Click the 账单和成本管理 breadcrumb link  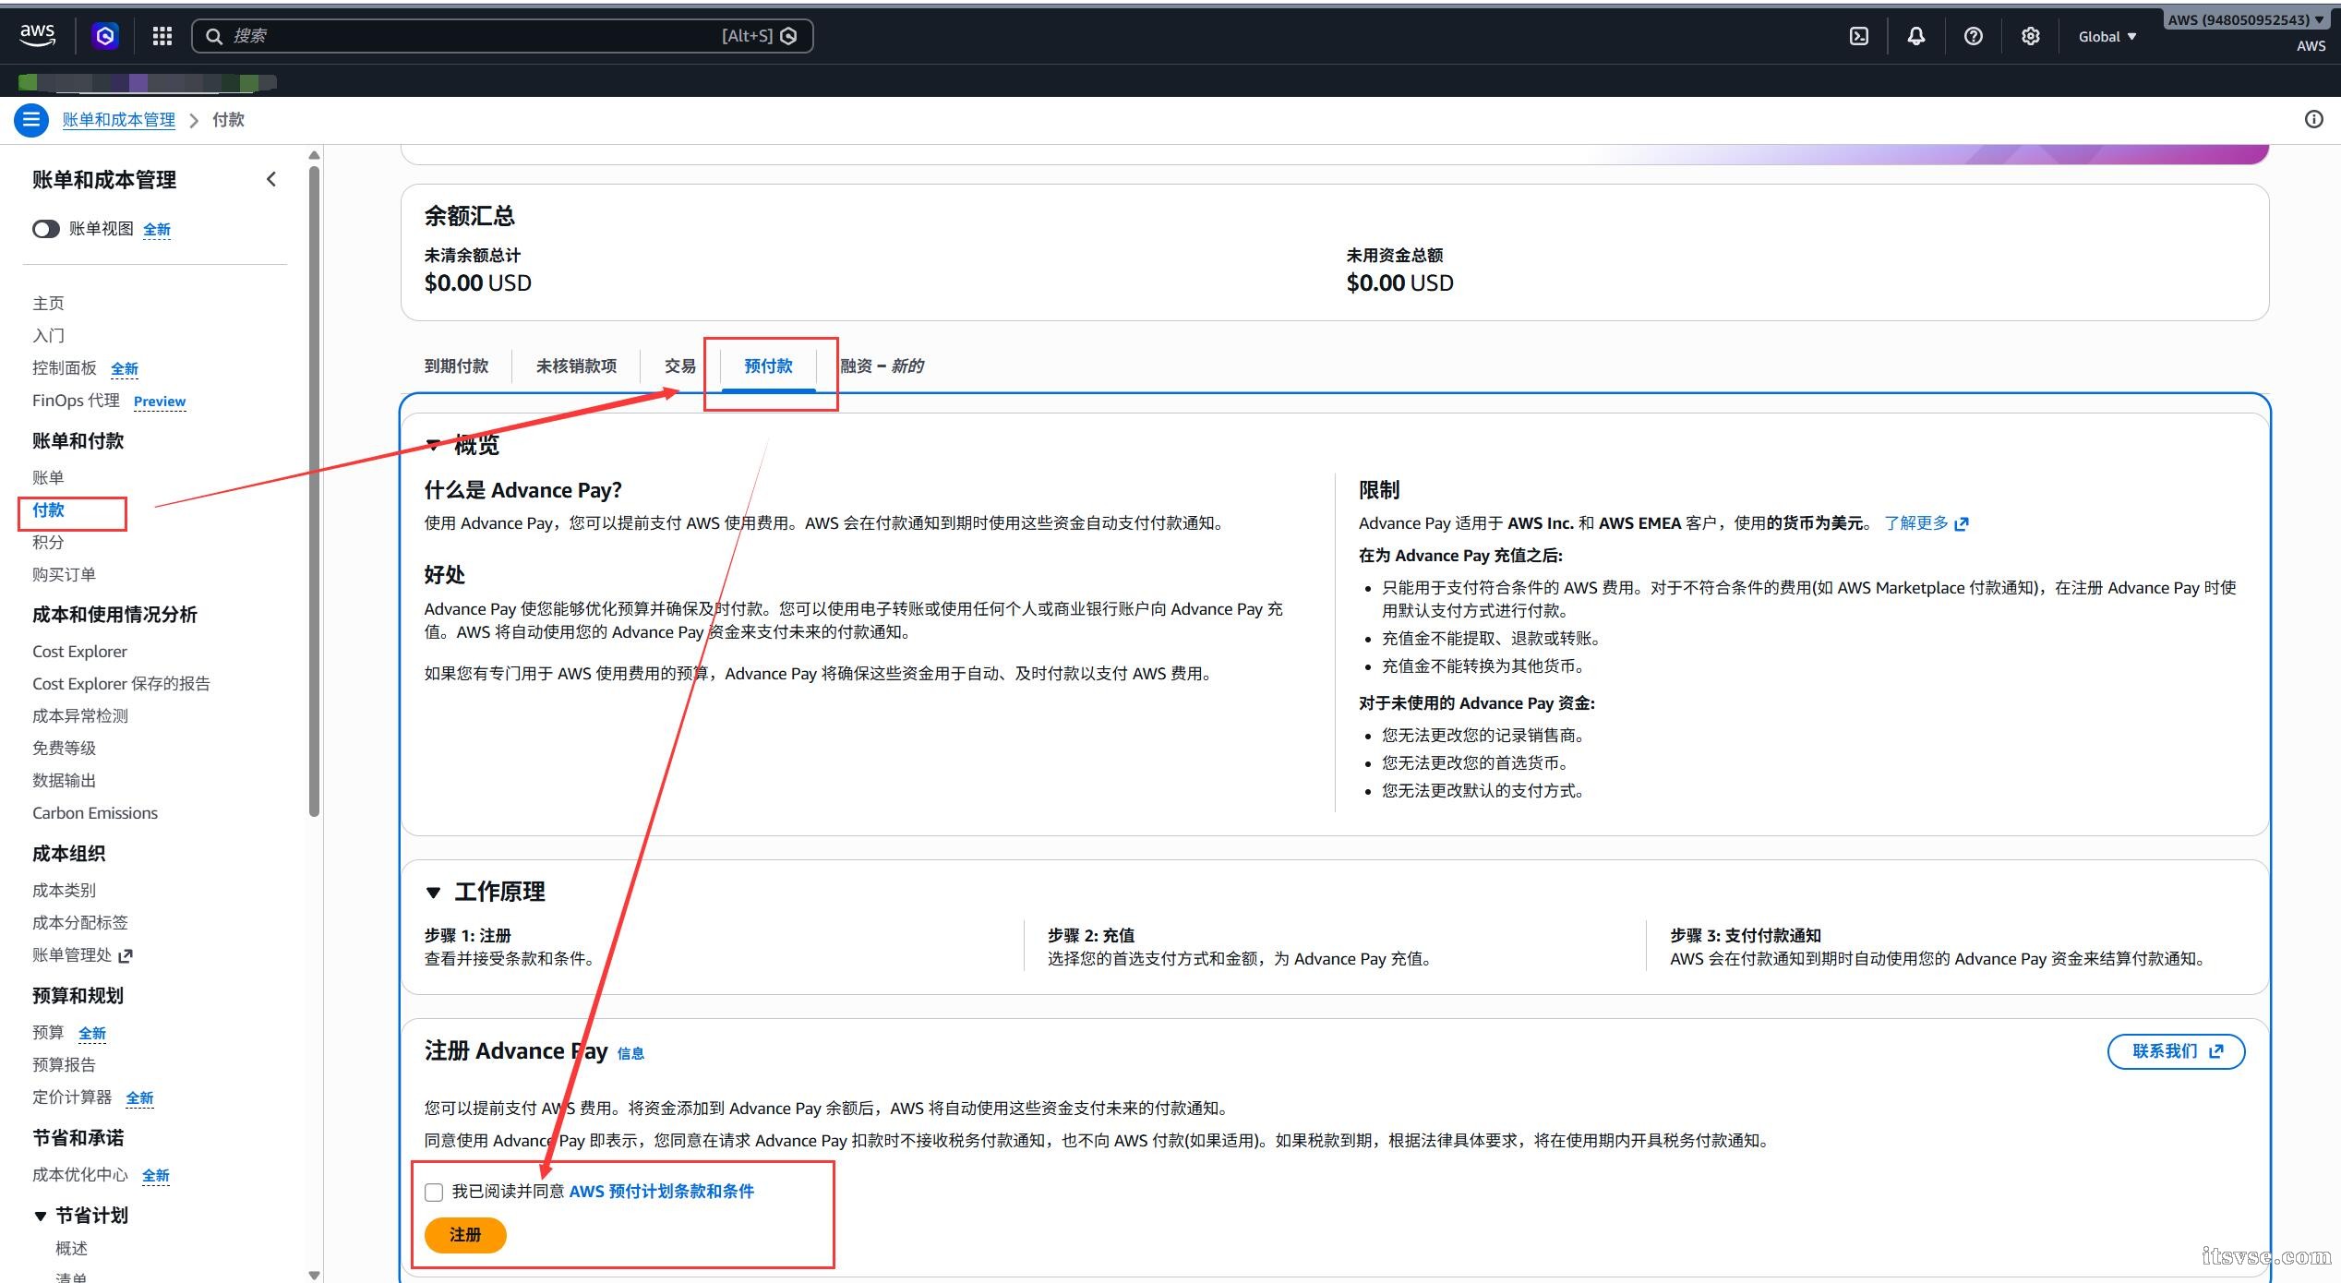pyautogui.click(x=119, y=120)
